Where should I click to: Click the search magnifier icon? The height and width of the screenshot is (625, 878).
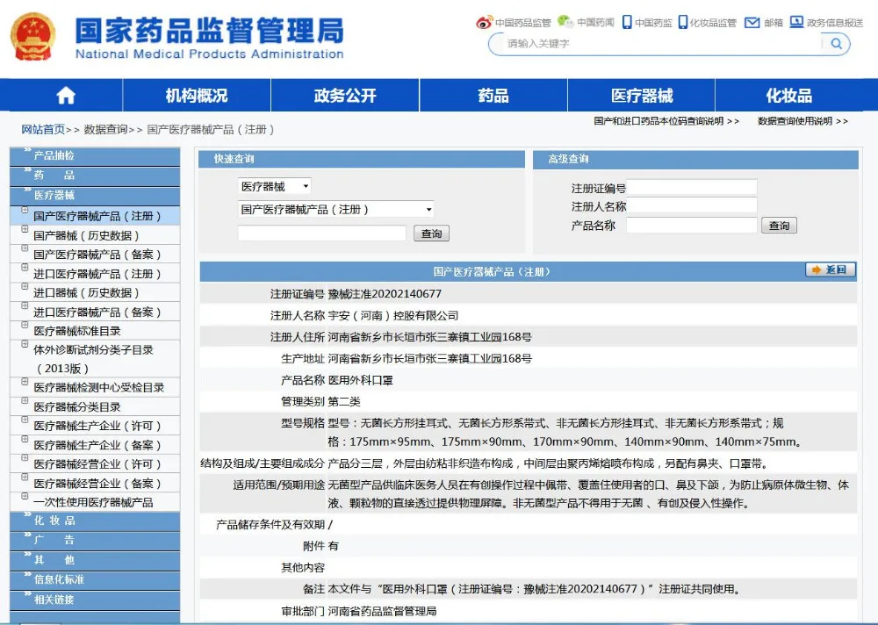pyautogui.click(x=836, y=44)
